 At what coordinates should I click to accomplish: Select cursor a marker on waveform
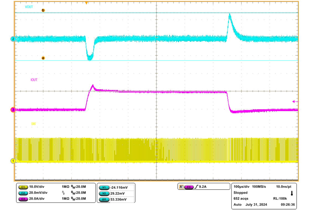pos(43,58)
